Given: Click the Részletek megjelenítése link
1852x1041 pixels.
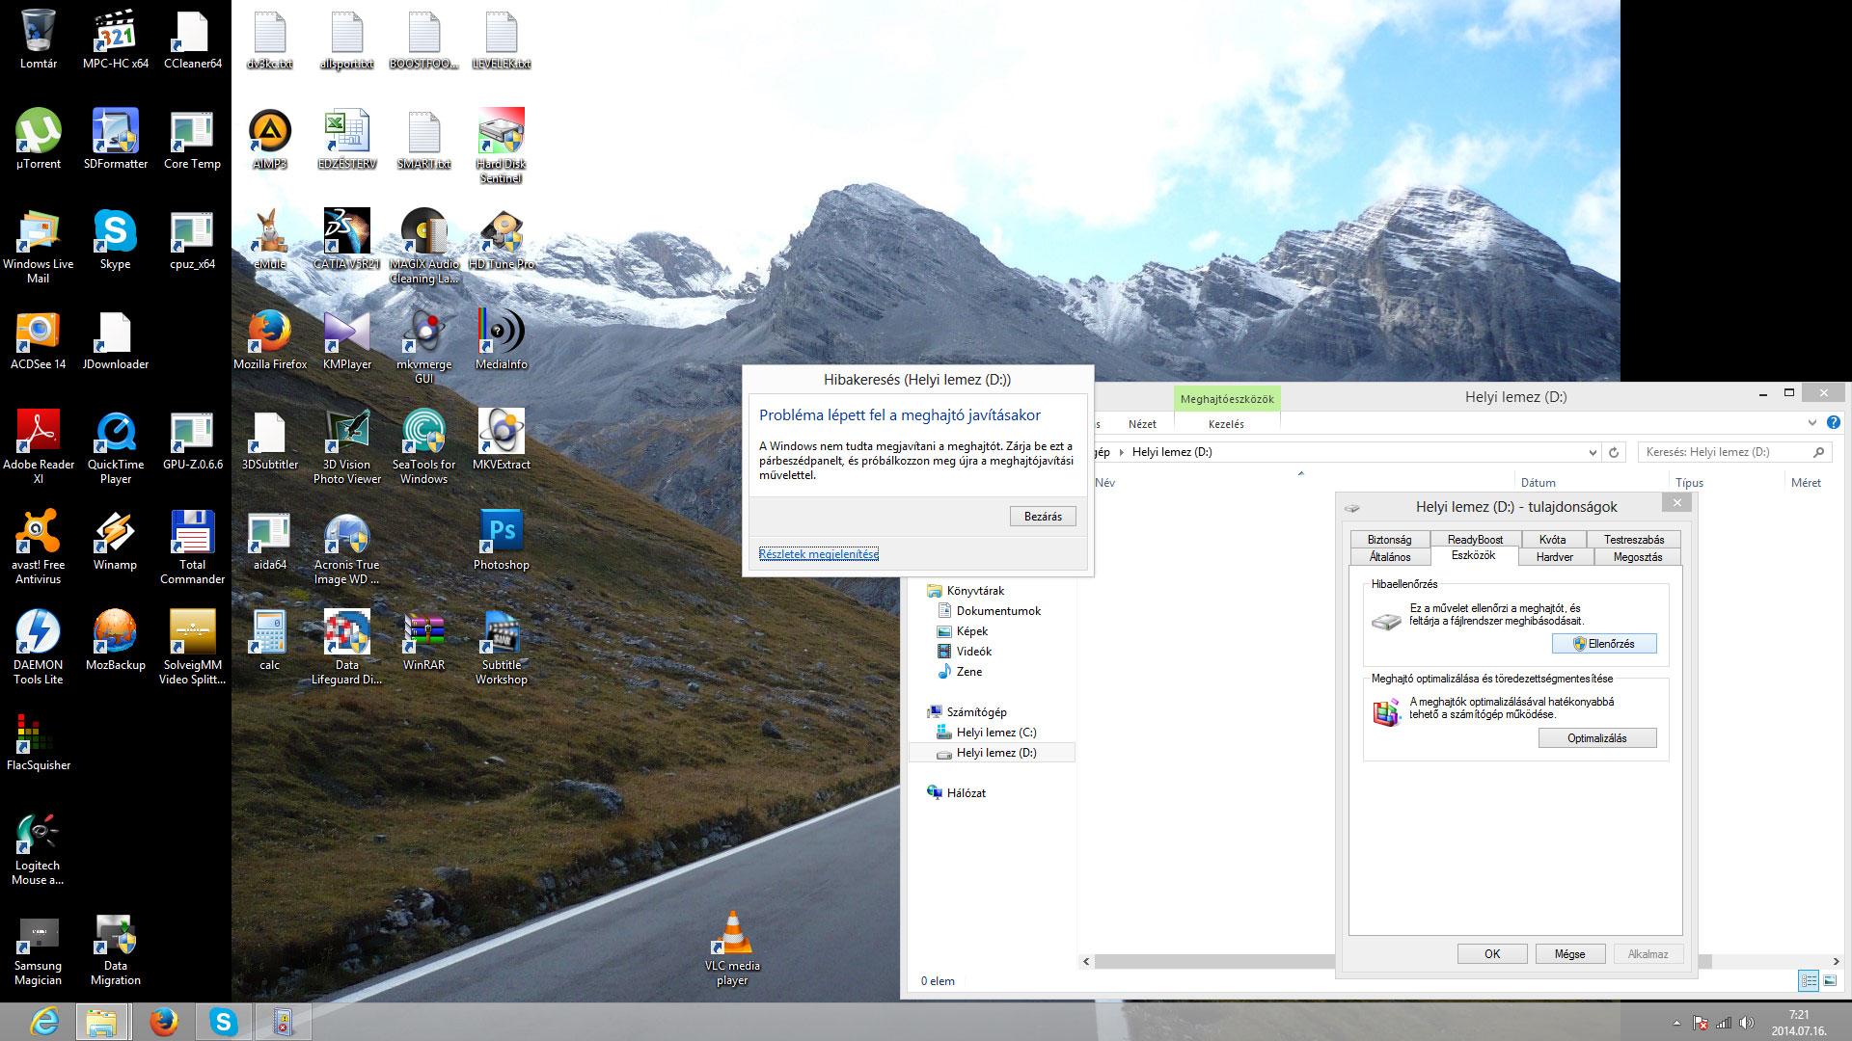Looking at the screenshot, I should [x=818, y=554].
